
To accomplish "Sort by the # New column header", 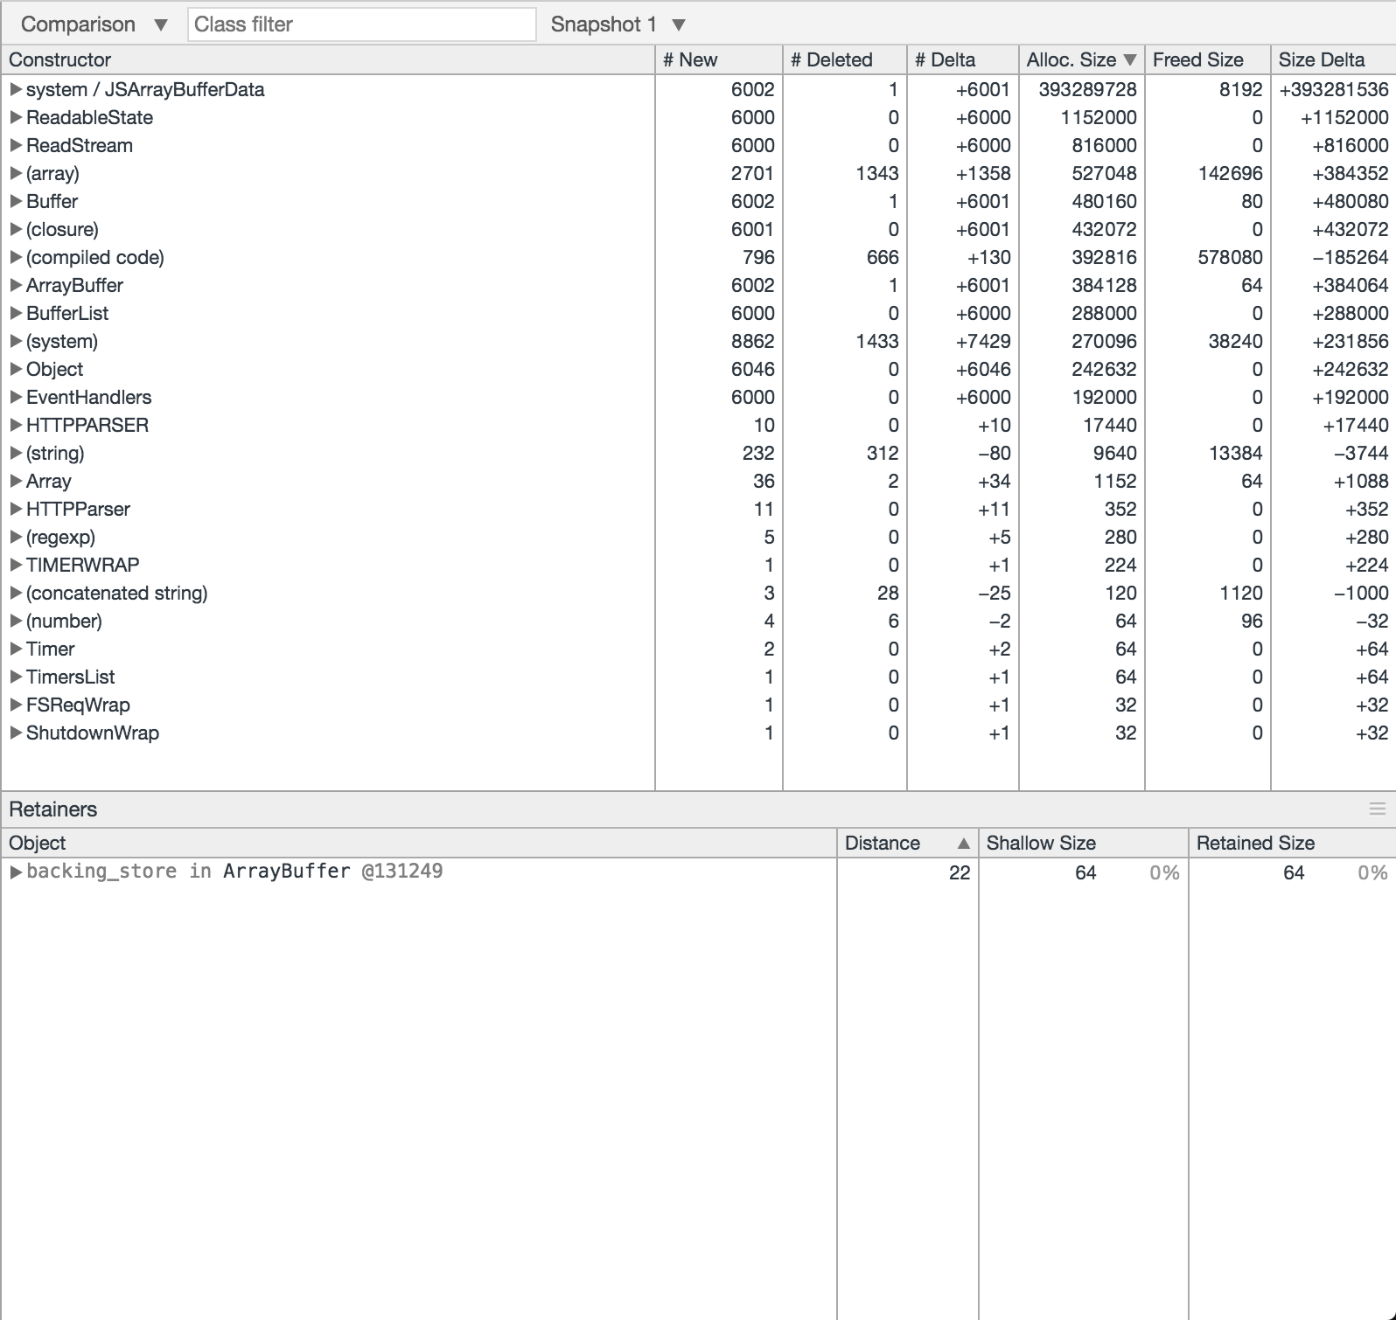I will coord(719,59).
